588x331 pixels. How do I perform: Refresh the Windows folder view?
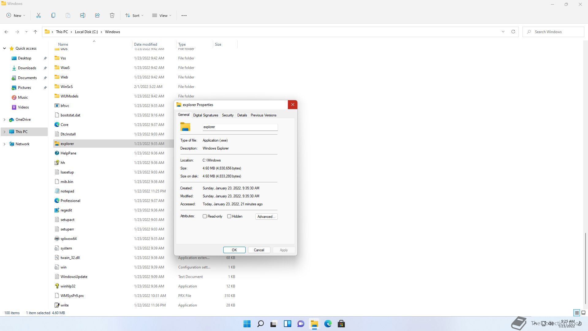(513, 32)
